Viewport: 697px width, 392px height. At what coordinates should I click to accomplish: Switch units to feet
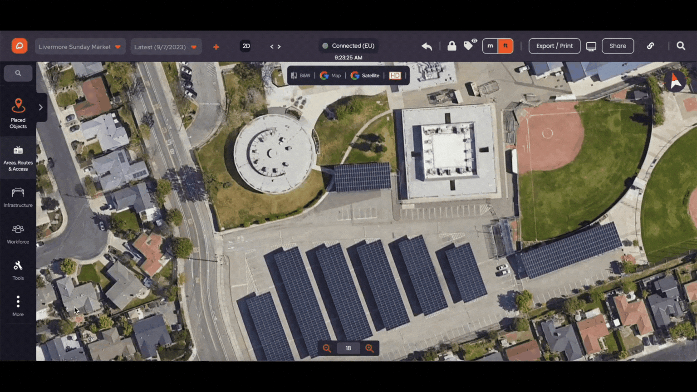pos(505,46)
